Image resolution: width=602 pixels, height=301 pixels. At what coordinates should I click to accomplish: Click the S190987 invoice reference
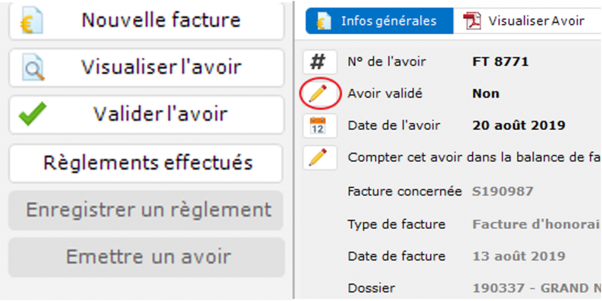[503, 192]
